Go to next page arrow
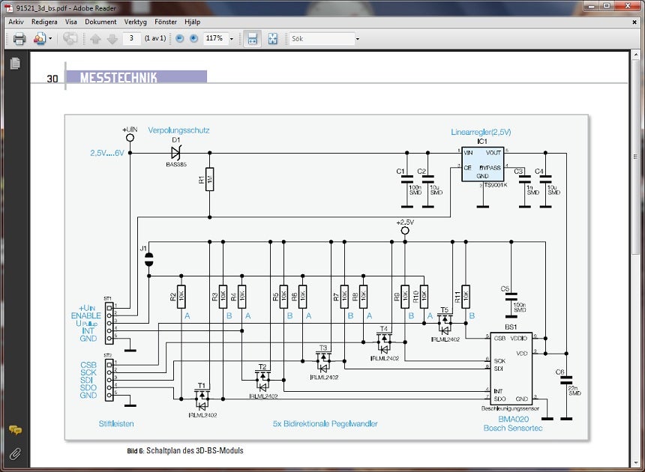The height and width of the screenshot is (472, 645). pyautogui.click(x=112, y=39)
